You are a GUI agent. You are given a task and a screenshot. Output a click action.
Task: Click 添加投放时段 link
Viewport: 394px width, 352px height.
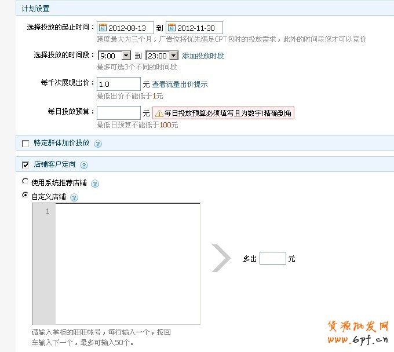pos(203,56)
